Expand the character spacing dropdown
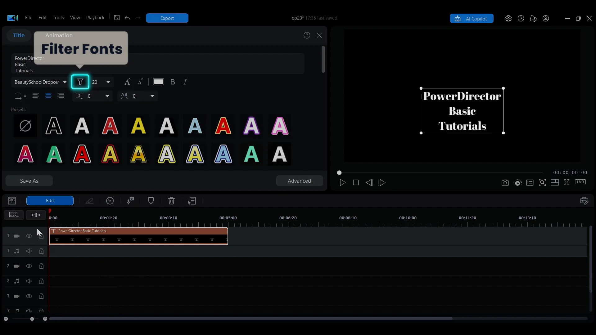596x335 pixels. click(x=152, y=96)
